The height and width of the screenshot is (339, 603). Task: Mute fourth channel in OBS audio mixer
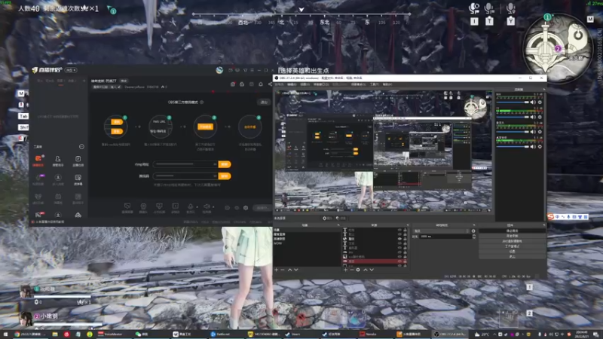[533, 146]
